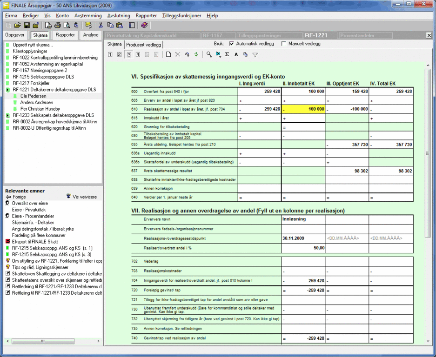This screenshot has height=357, width=436.
Task: Click the Prosentandeler header tab
Action: coord(365,36)
